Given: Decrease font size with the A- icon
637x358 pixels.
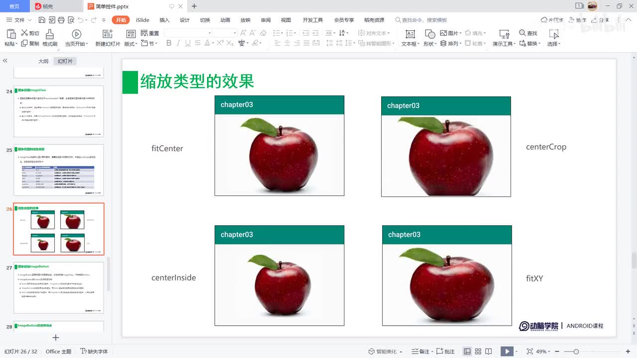Looking at the screenshot, I should point(253,33).
